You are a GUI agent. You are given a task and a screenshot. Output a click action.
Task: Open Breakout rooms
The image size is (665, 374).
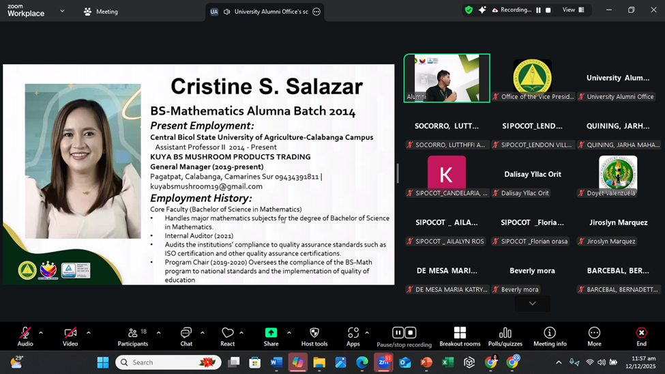click(x=460, y=334)
